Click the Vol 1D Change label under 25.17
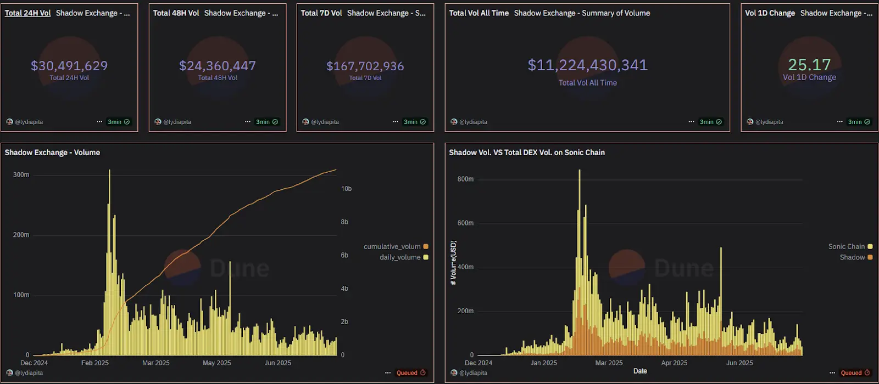 click(x=809, y=77)
